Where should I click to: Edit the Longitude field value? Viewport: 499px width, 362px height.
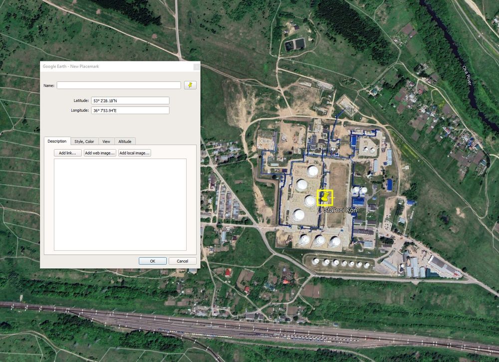click(x=130, y=110)
